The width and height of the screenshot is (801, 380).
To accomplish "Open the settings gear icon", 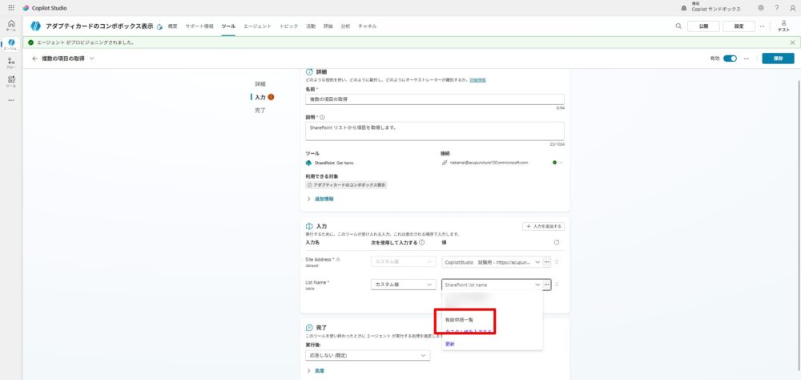I will coord(760,7).
